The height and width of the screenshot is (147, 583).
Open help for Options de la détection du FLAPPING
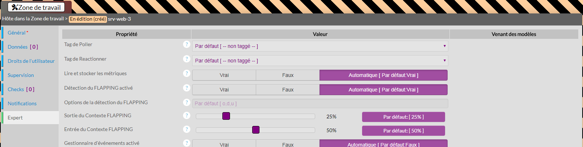(x=187, y=102)
